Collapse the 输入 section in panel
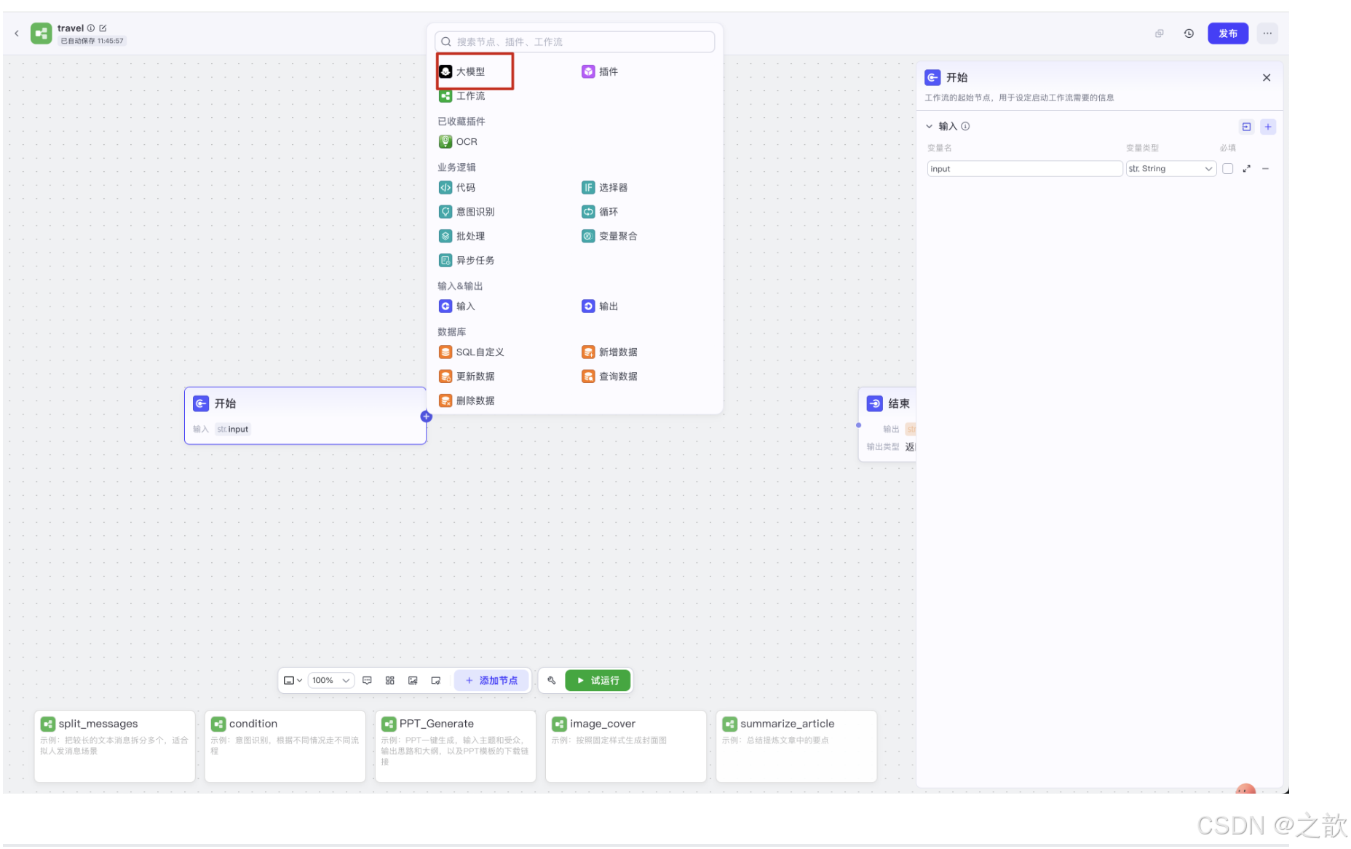The image size is (1351, 849). (x=929, y=127)
